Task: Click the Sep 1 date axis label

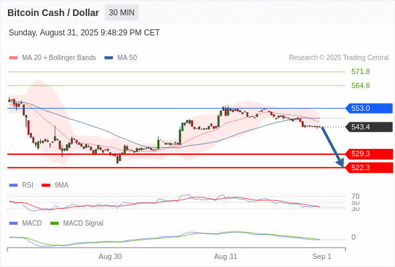Action: coord(322,256)
